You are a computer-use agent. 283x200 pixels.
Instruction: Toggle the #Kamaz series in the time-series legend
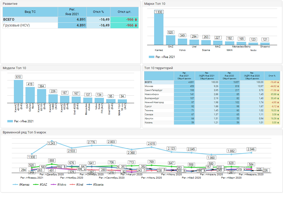21,185
